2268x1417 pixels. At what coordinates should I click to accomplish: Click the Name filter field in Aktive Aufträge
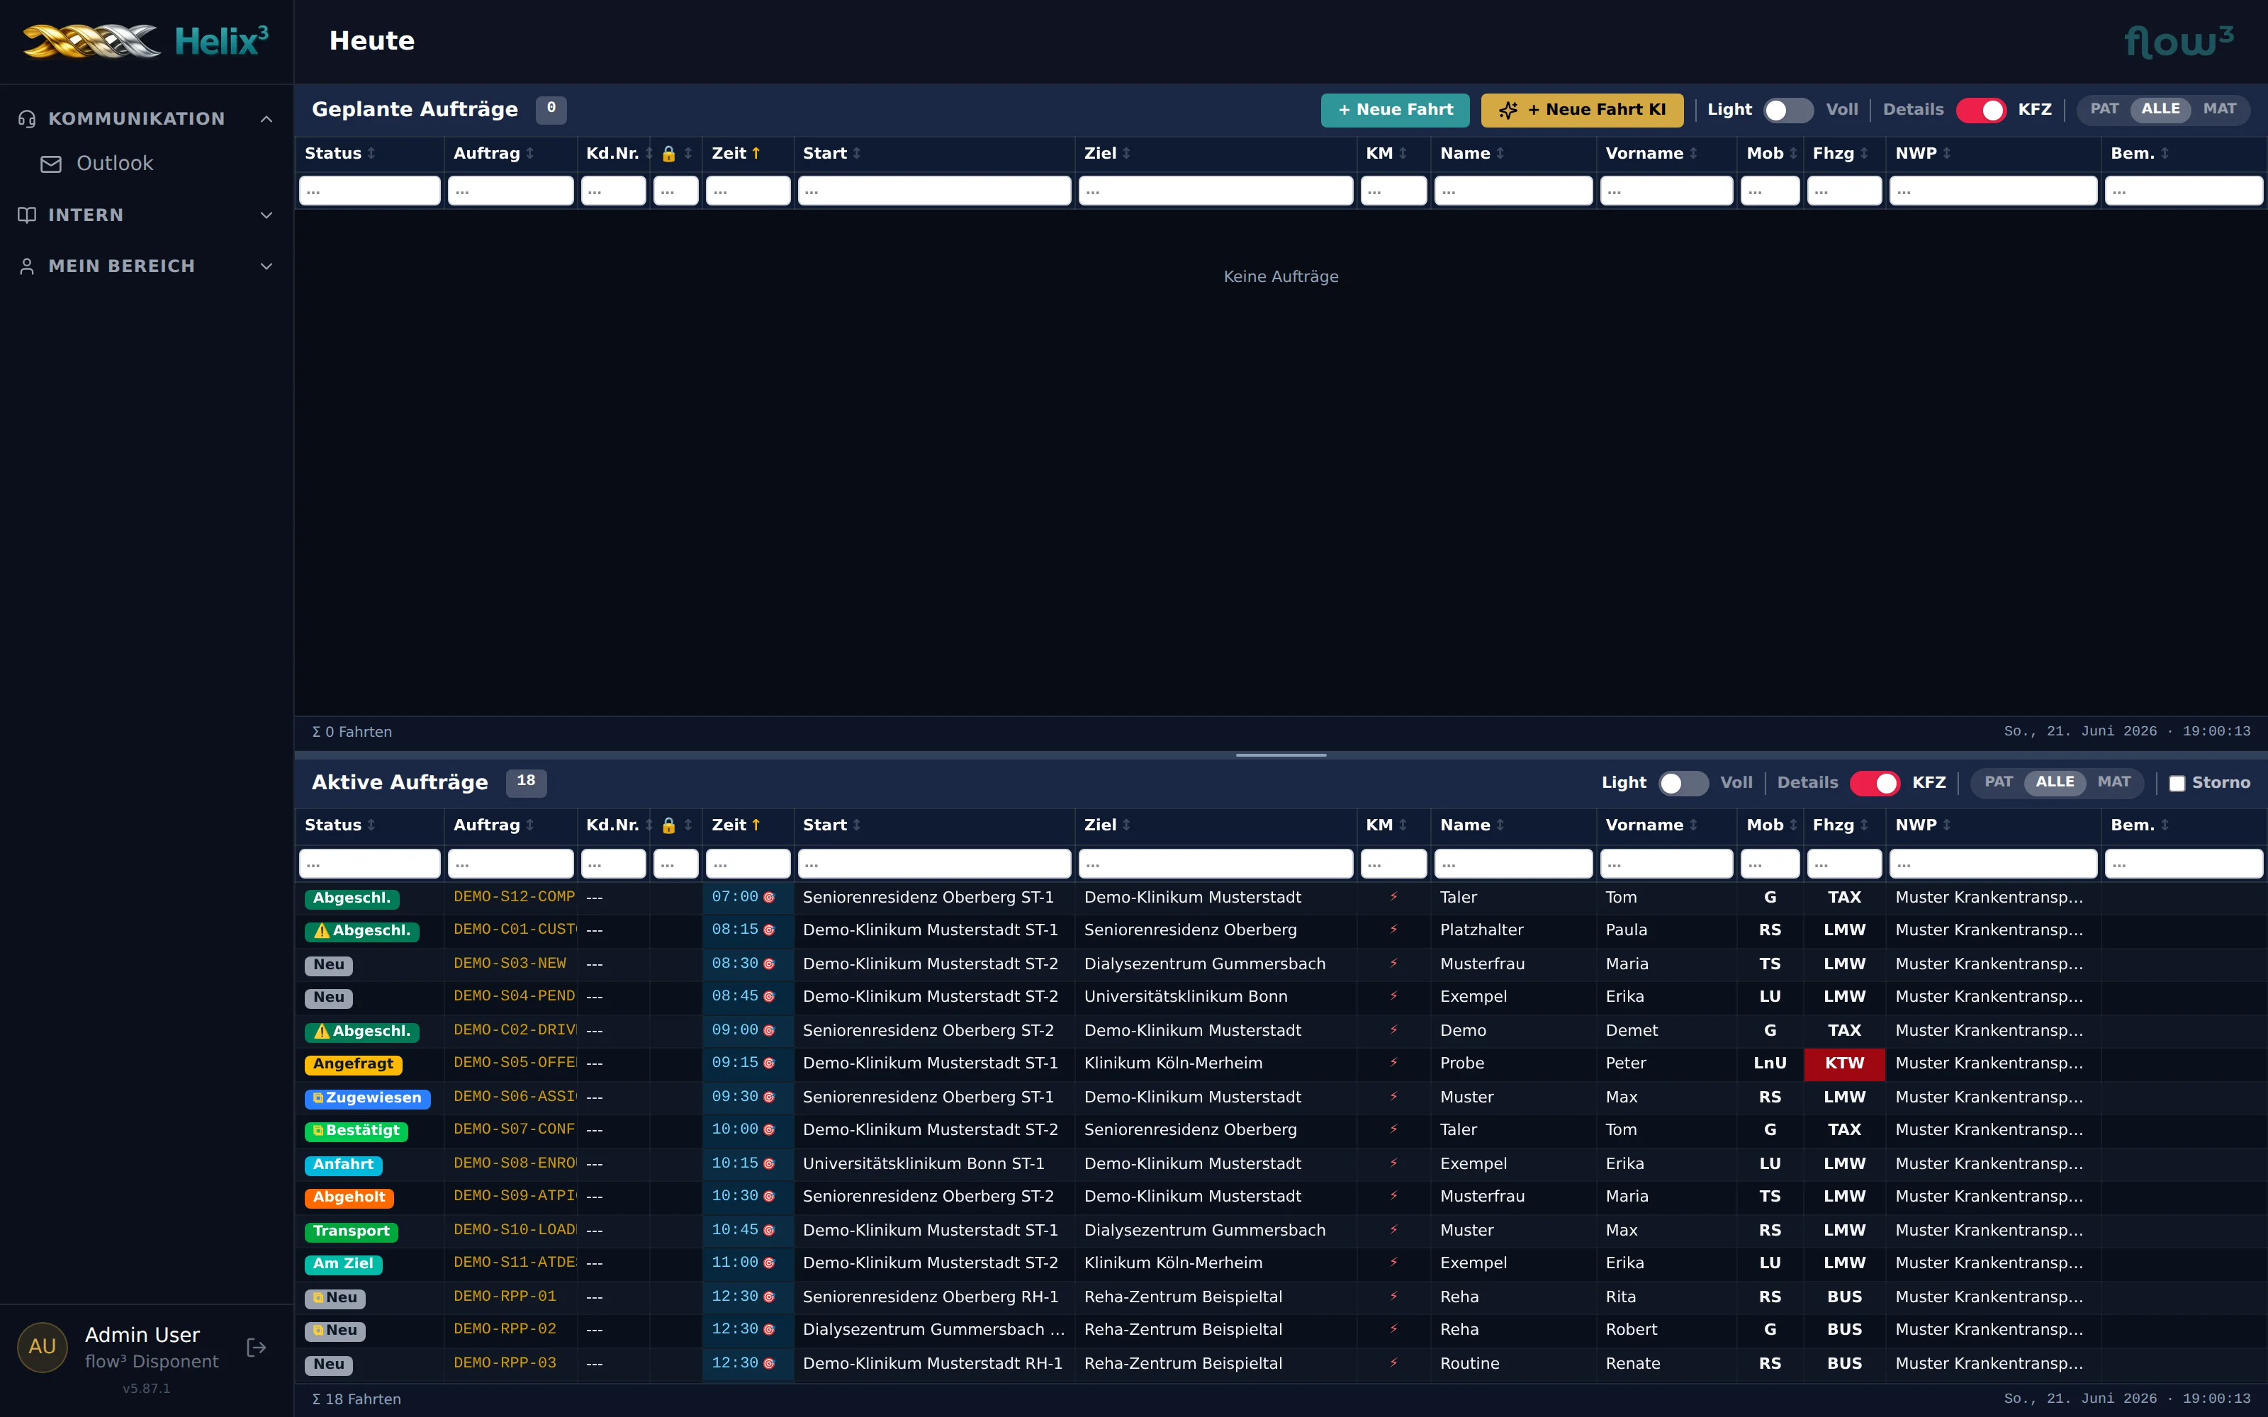click(1512, 863)
